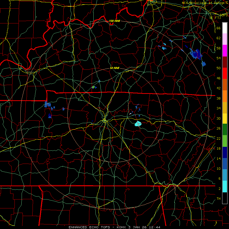Click the large blue echo cluster in the northeast
The width and height of the screenshot is (229, 229).
tap(196, 54)
